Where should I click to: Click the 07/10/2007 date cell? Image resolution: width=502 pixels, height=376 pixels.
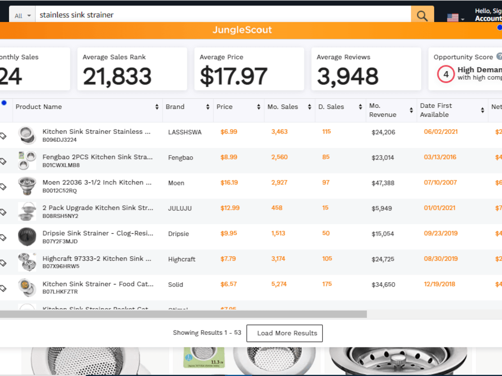[440, 182]
